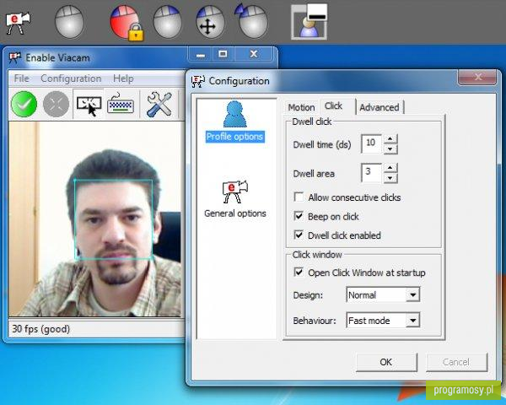Switch to the Advanced tab
Image resolution: width=506 pixels, height=405 pixels.
point(379,107)
